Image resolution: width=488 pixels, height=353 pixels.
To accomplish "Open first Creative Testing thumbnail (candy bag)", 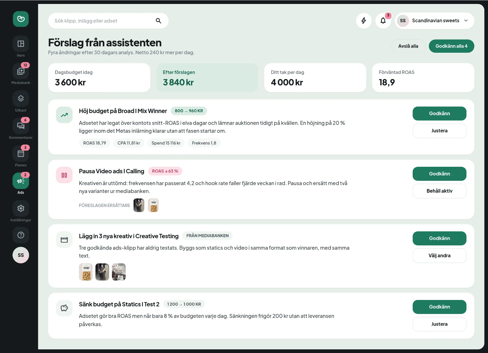I will (x=86, y=272).
